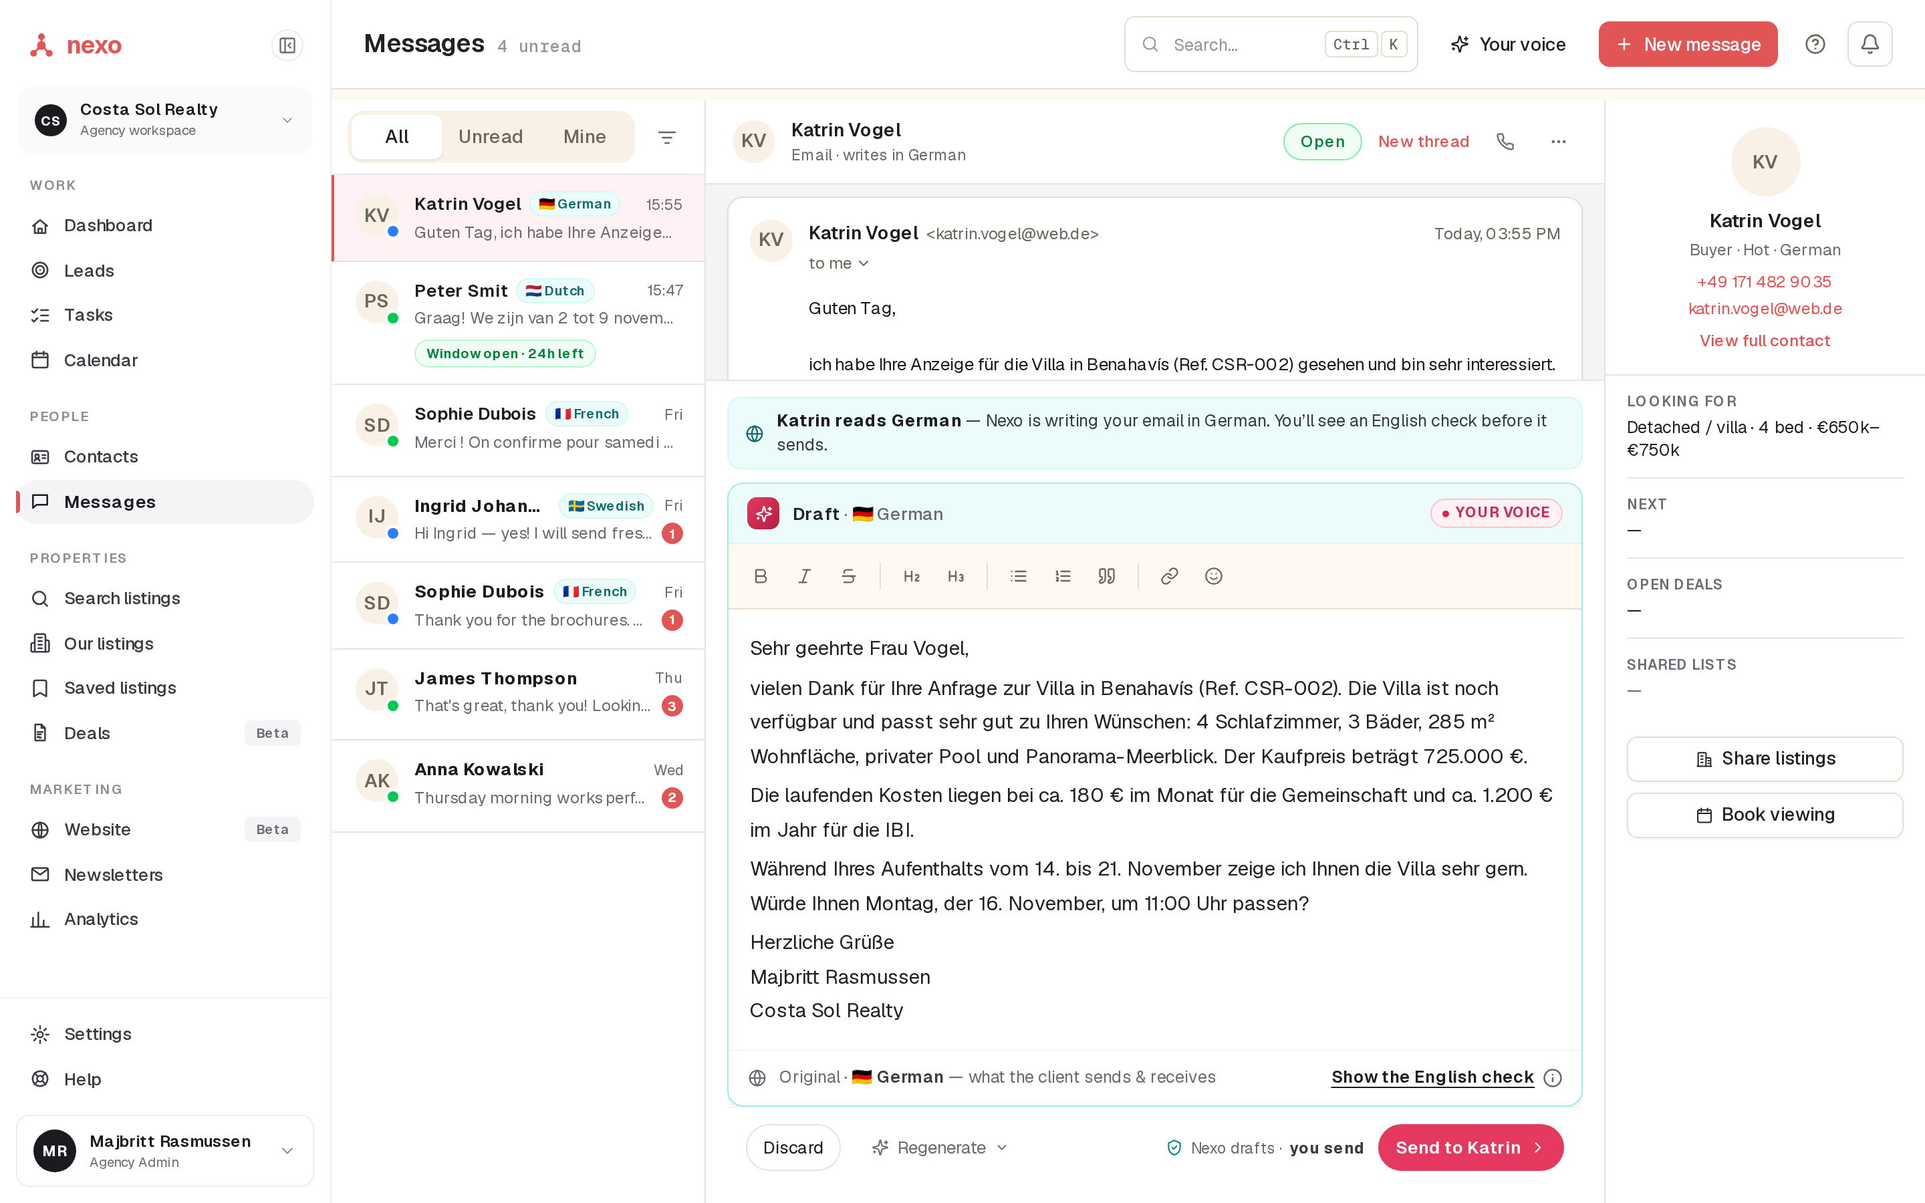
Task: Open Website beta page
Action: (x=164, y=830)
